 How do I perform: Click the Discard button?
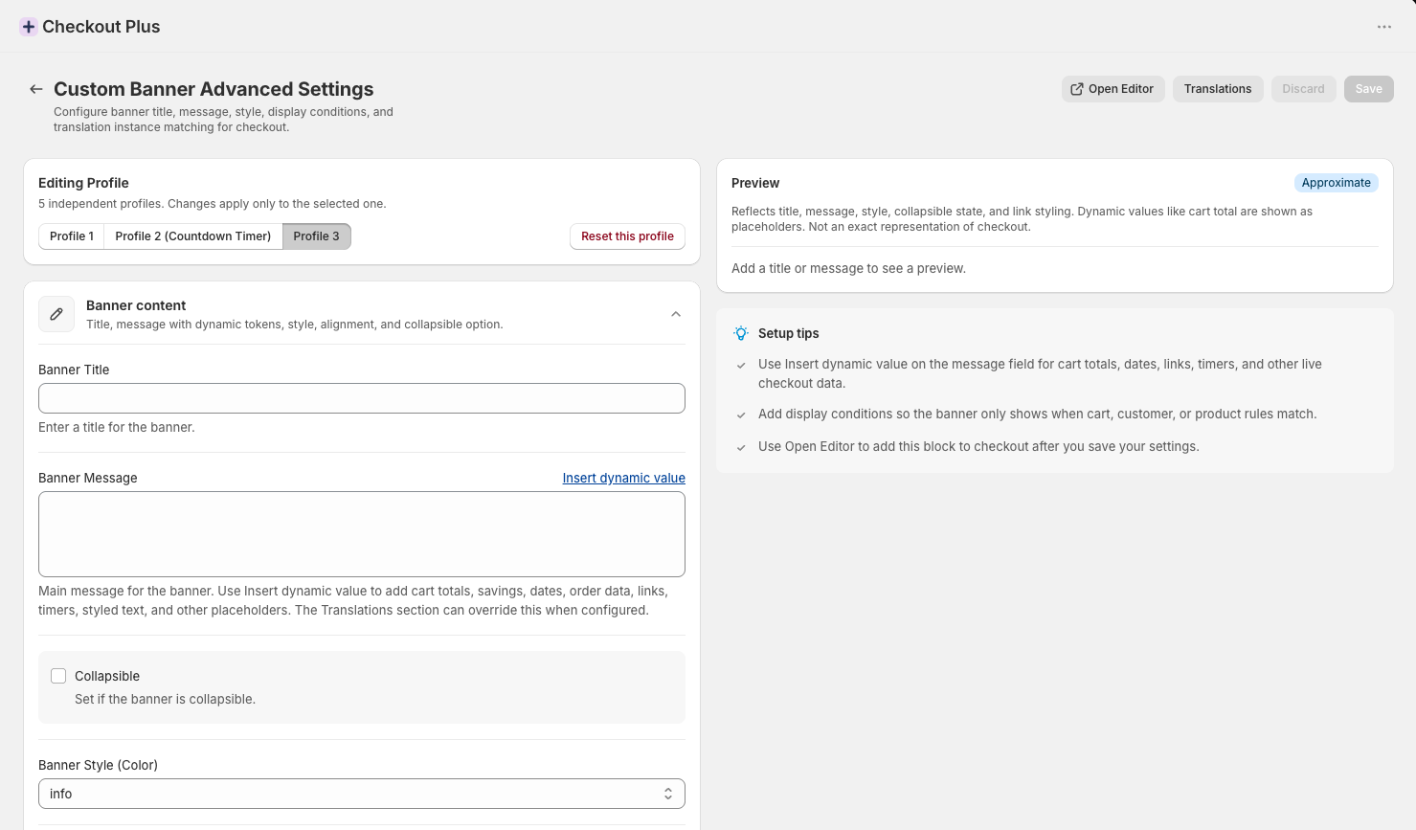[1303, 89]
